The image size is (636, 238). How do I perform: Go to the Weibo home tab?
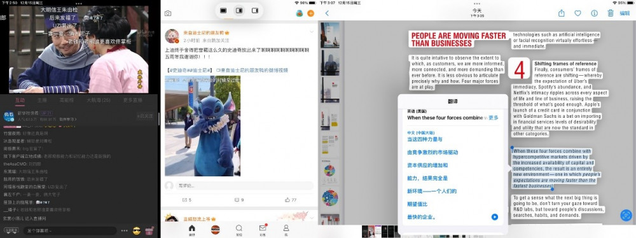tap(192, 230)
